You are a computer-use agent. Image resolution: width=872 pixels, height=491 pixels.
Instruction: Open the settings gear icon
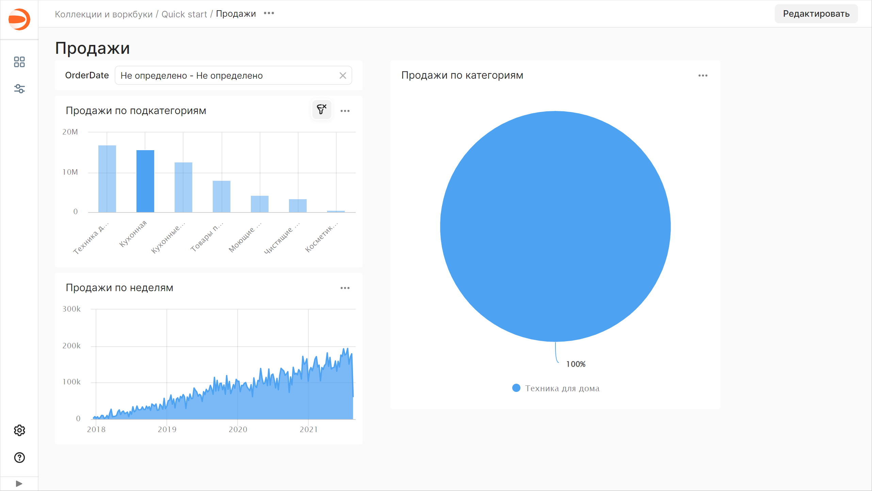[x=19, y=430]
